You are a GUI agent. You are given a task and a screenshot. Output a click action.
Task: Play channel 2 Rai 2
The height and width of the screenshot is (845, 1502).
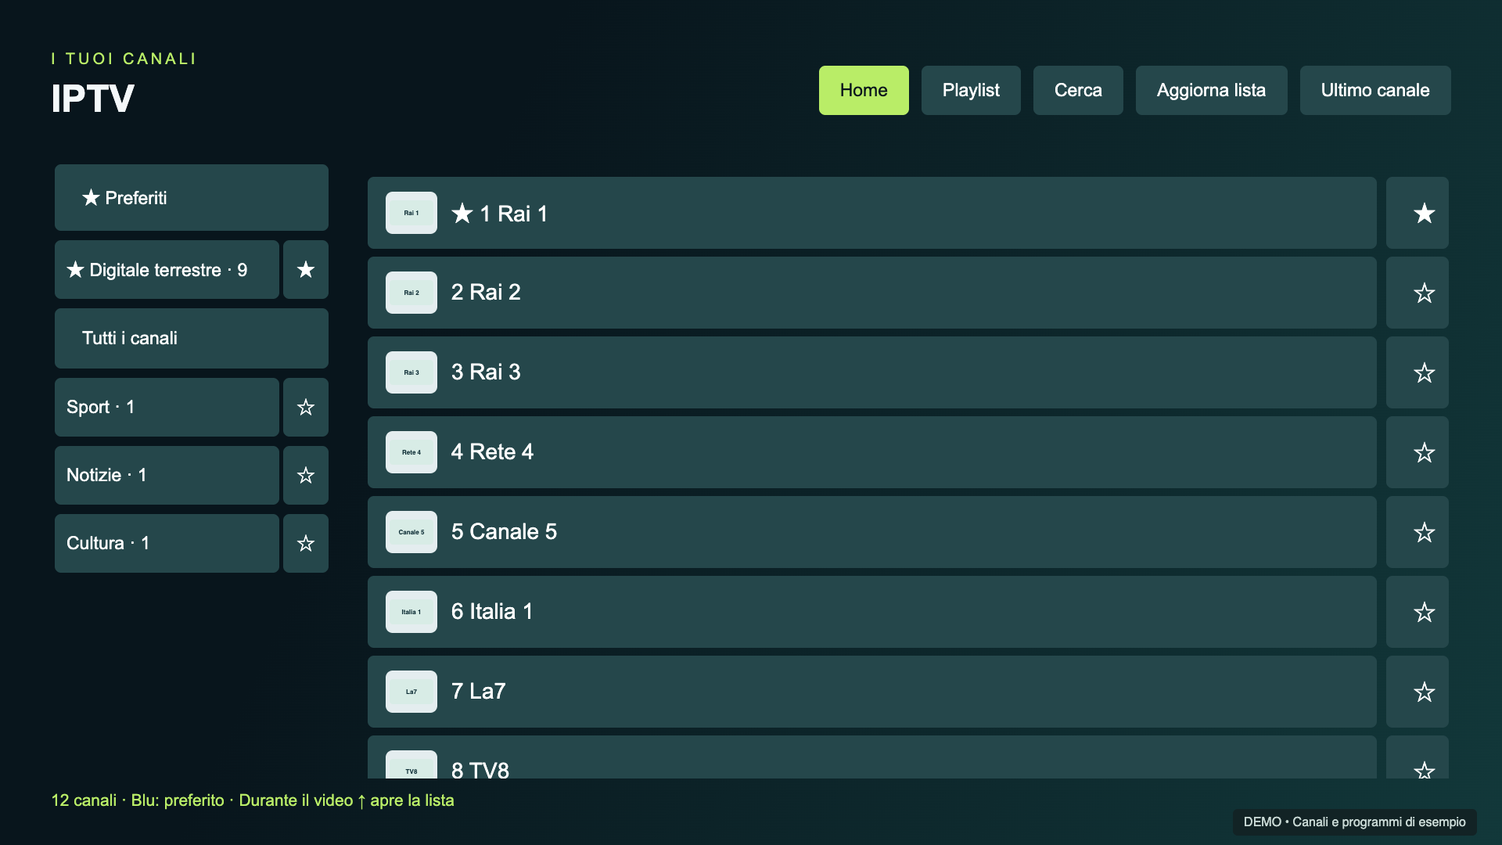click(871, 293)
